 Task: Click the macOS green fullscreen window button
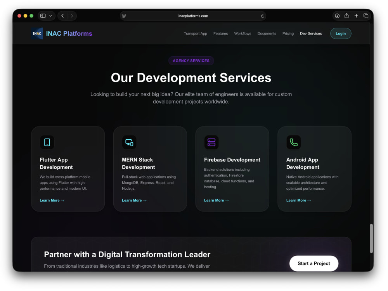[31, 16]
